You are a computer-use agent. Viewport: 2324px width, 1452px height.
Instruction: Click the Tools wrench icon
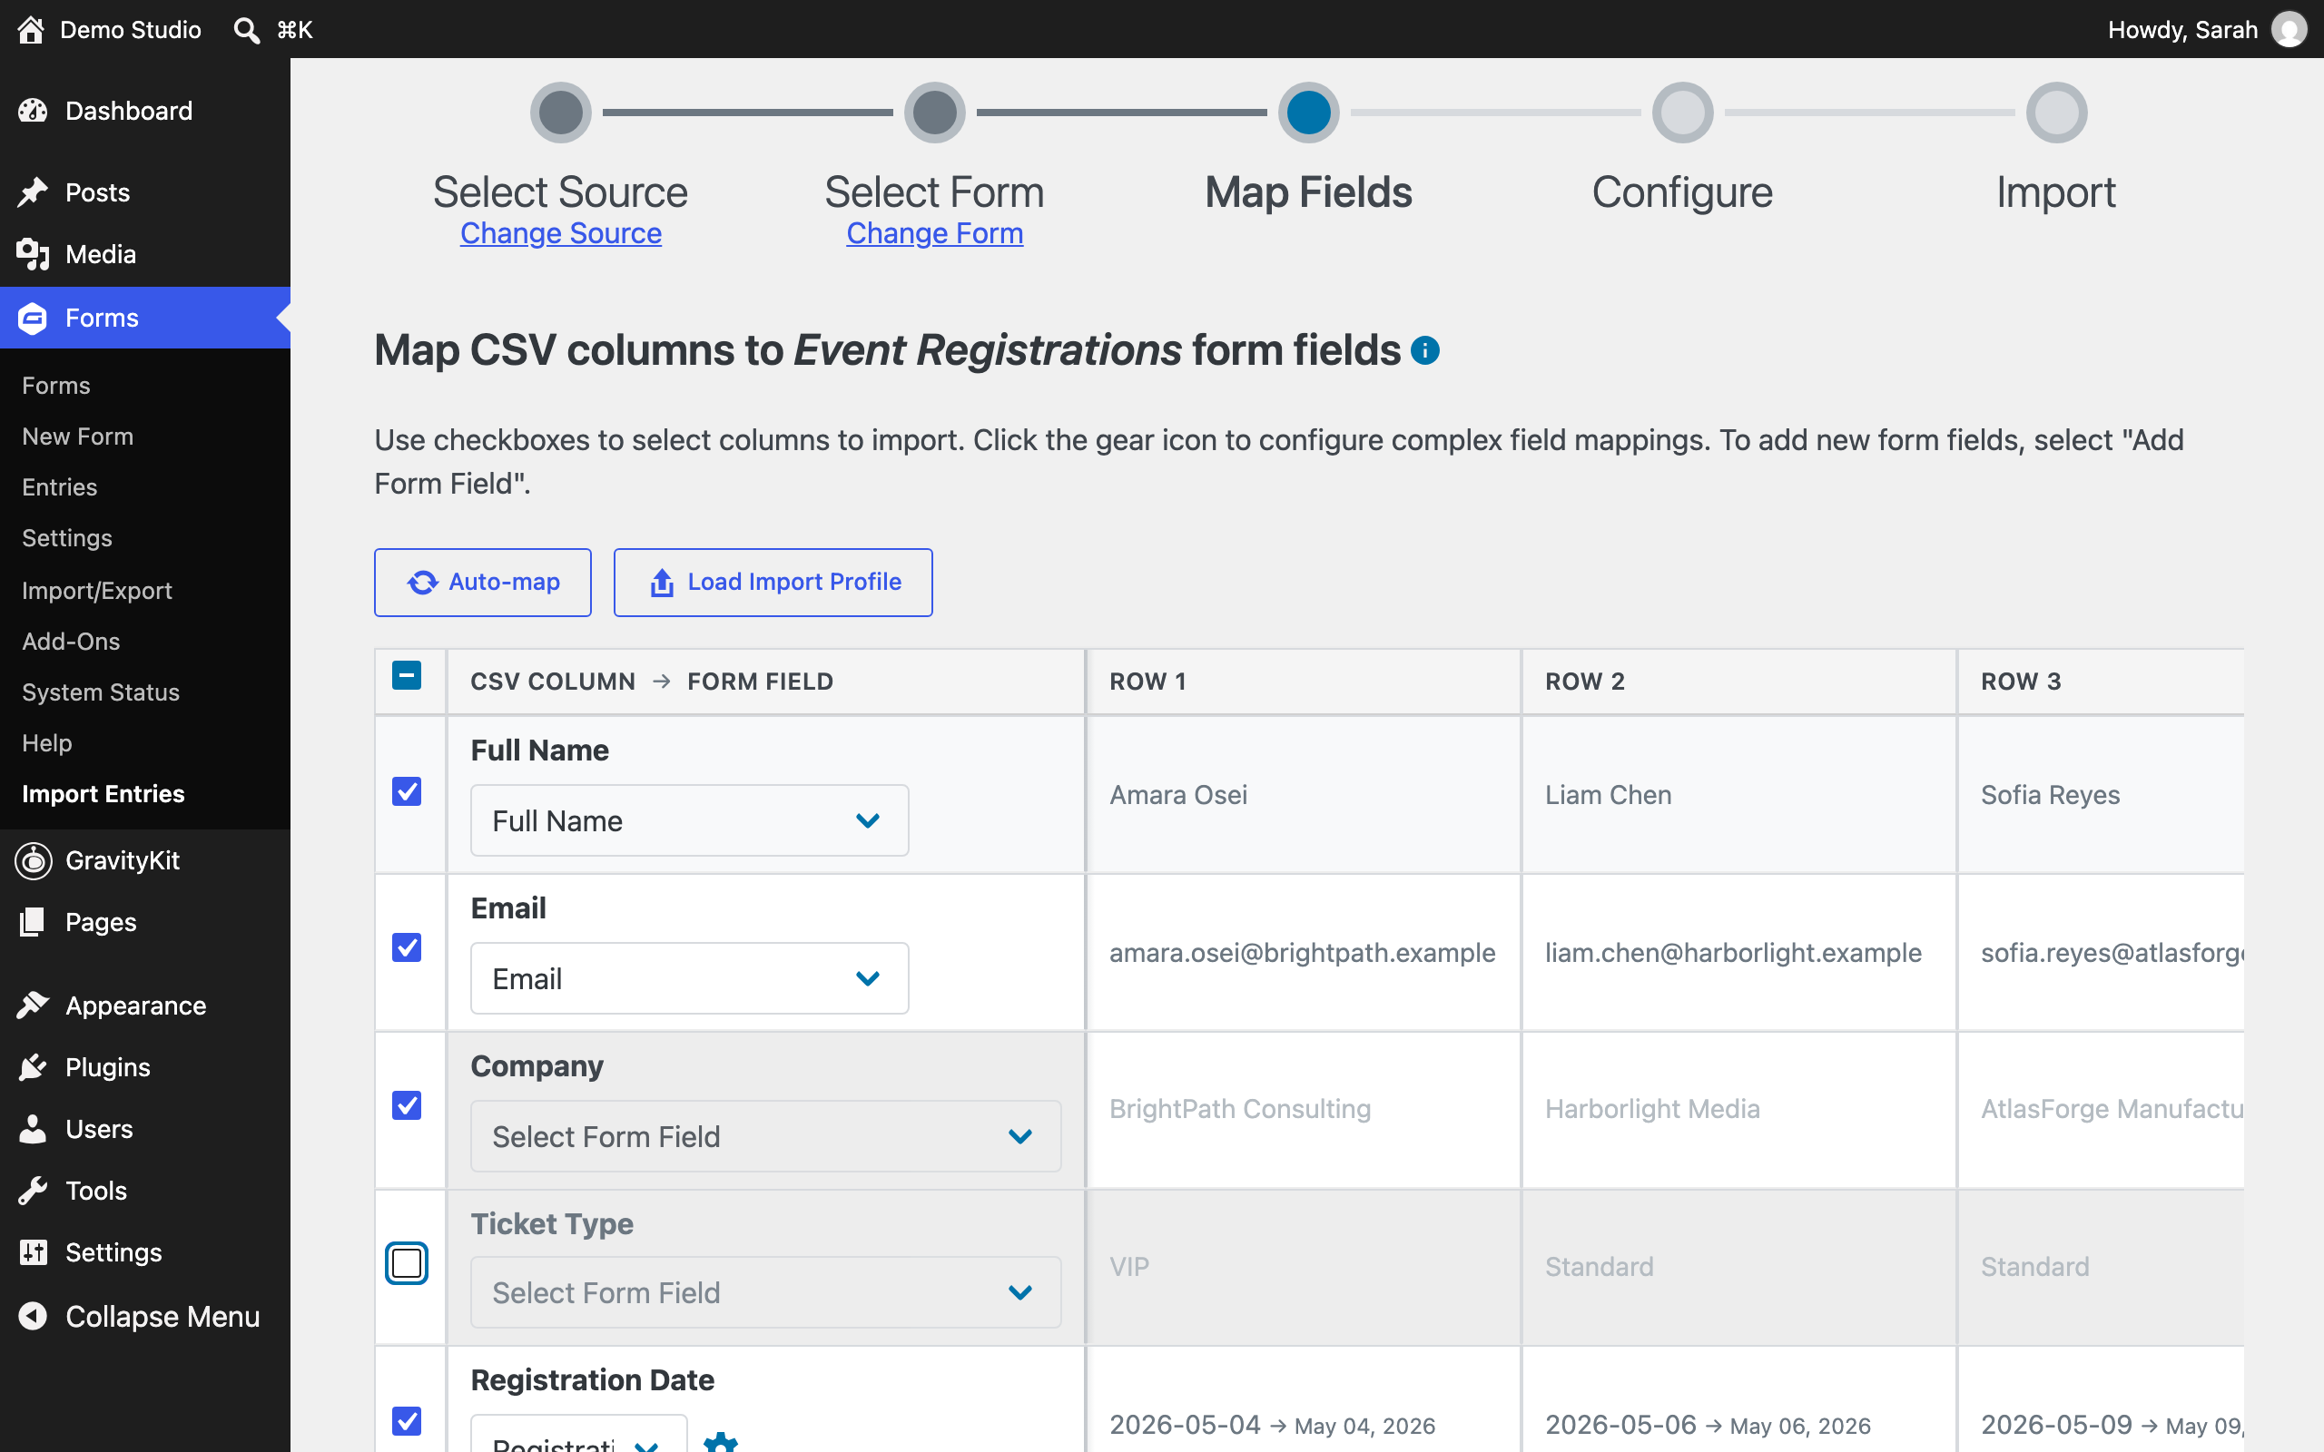(x=33, y=1191)
